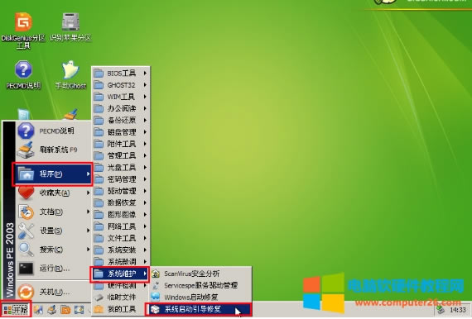Expand the 系统维护 folder submenu
Image resolution: width=472 pixels, height=319 pixels.
click(120, 274)
